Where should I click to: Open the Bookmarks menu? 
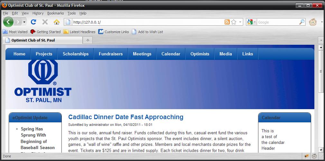tap(56, 13)
